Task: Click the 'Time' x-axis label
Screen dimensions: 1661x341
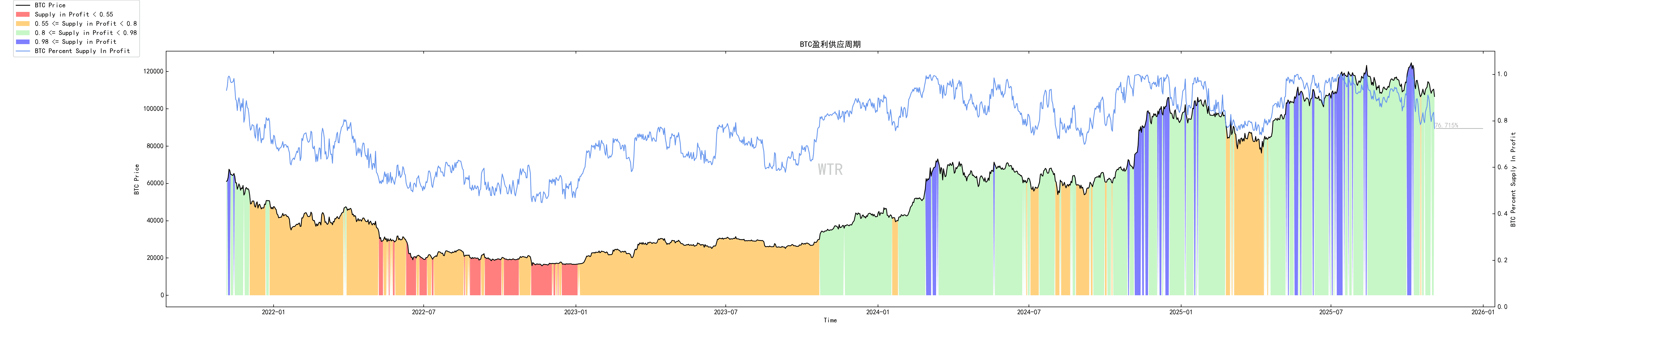Action: point(830,320)
